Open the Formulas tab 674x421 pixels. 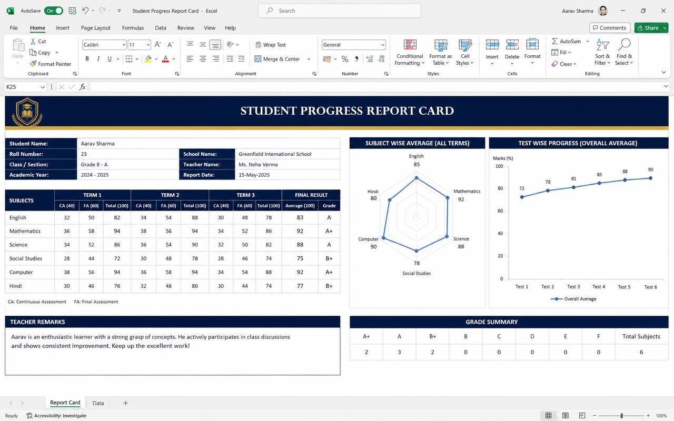(133, 28)
